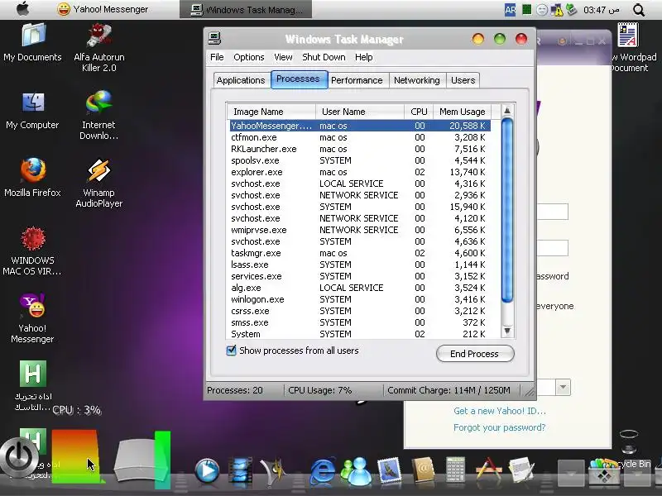Switch to the Users tab
The image size is (662, 496).
[x=463, y=80]
